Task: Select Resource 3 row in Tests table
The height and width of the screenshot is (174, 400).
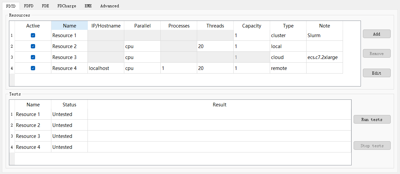Action: [x=33, y=136]
